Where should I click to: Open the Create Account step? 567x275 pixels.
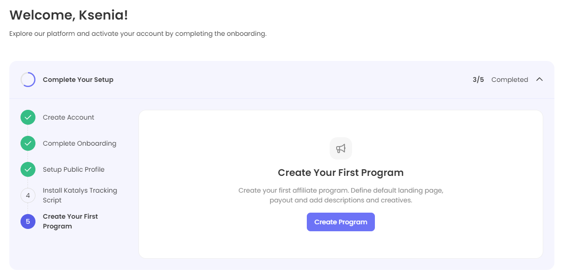tap(69, 117)
